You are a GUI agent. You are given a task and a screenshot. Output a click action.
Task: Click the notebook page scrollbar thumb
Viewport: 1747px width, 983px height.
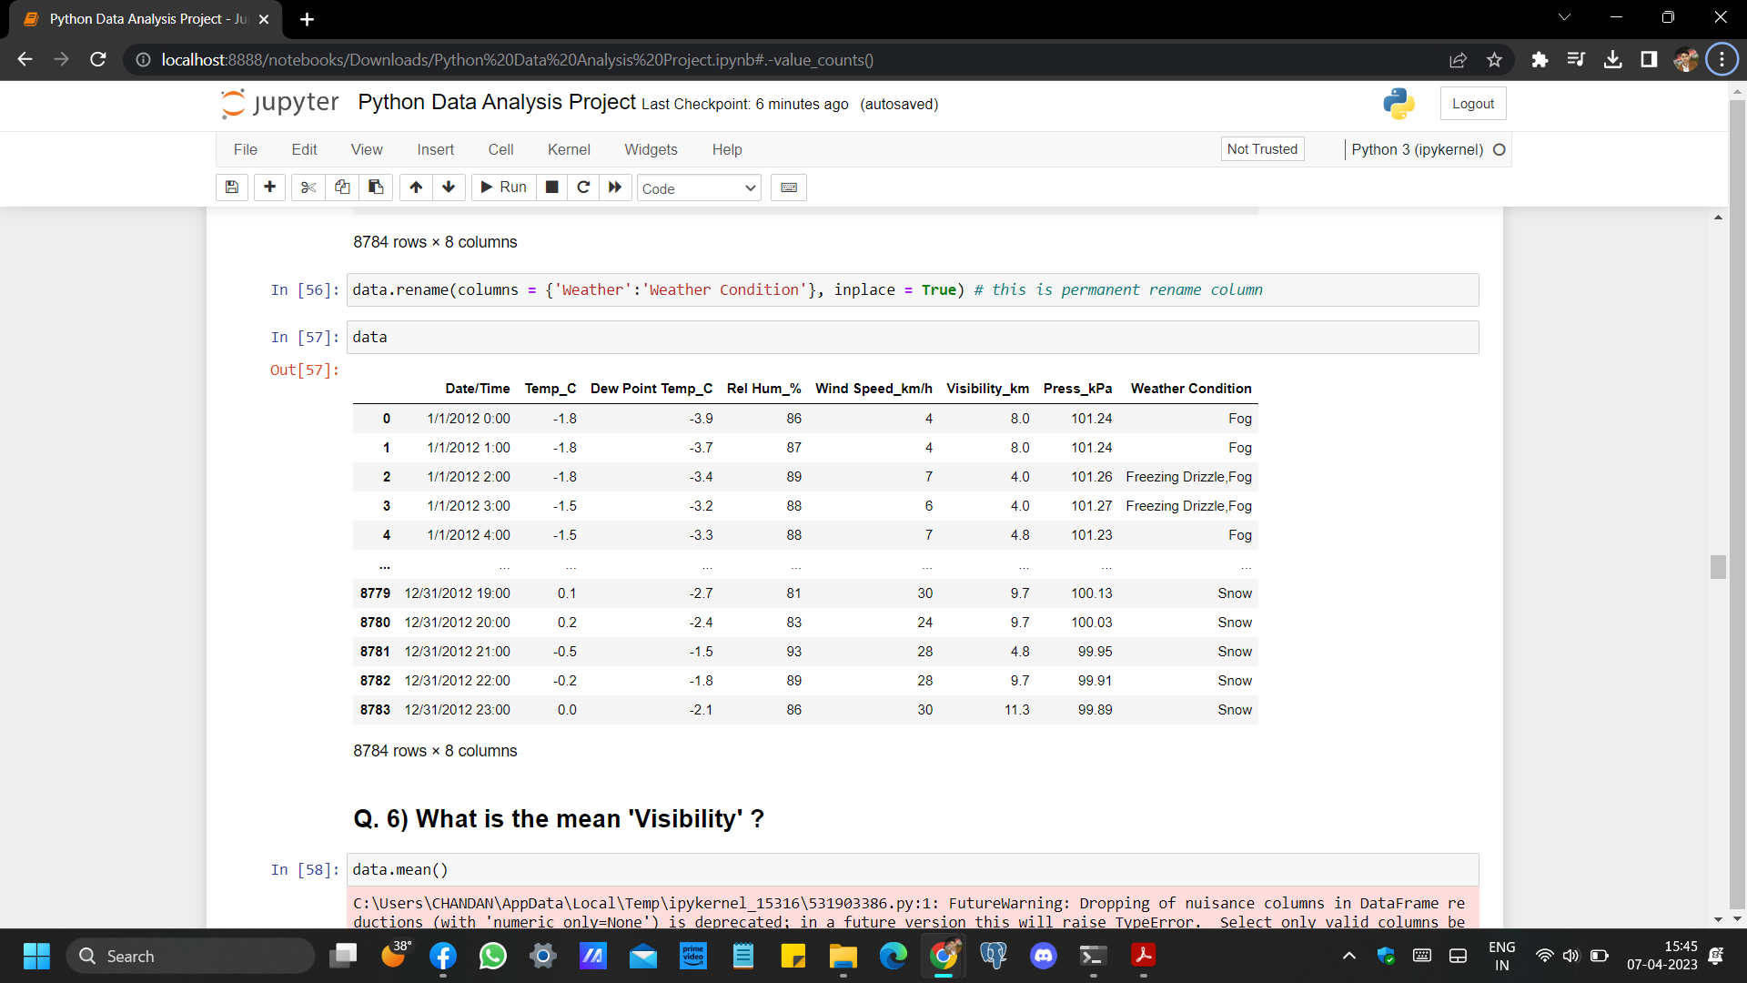pos(1718,567)
